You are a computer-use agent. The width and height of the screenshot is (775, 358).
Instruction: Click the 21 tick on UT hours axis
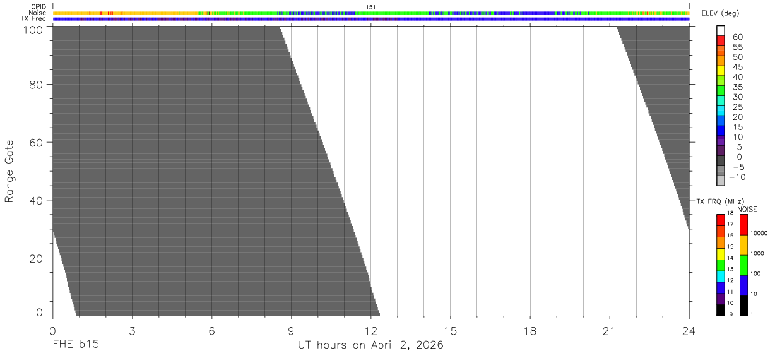click(609, 330)
